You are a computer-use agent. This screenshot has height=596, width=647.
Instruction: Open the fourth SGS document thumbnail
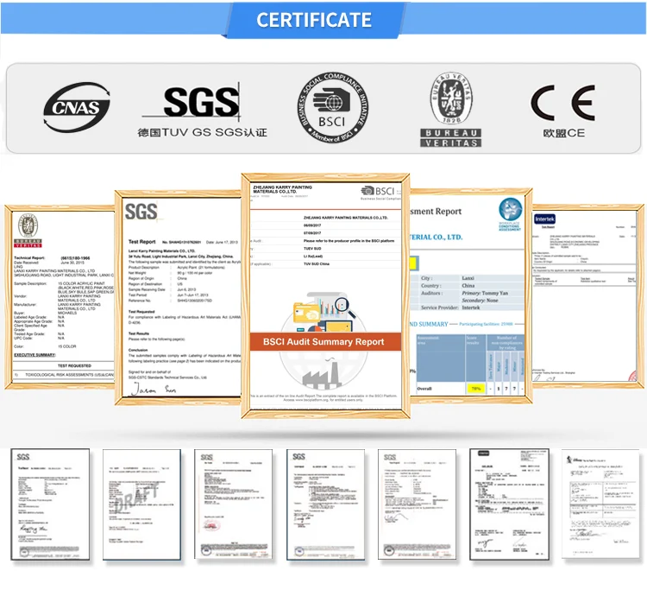[x=326, y=504]
